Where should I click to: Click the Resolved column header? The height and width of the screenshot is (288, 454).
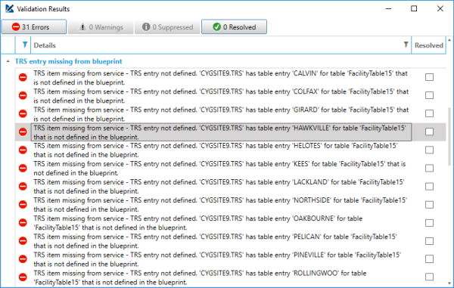pos(429,45)
